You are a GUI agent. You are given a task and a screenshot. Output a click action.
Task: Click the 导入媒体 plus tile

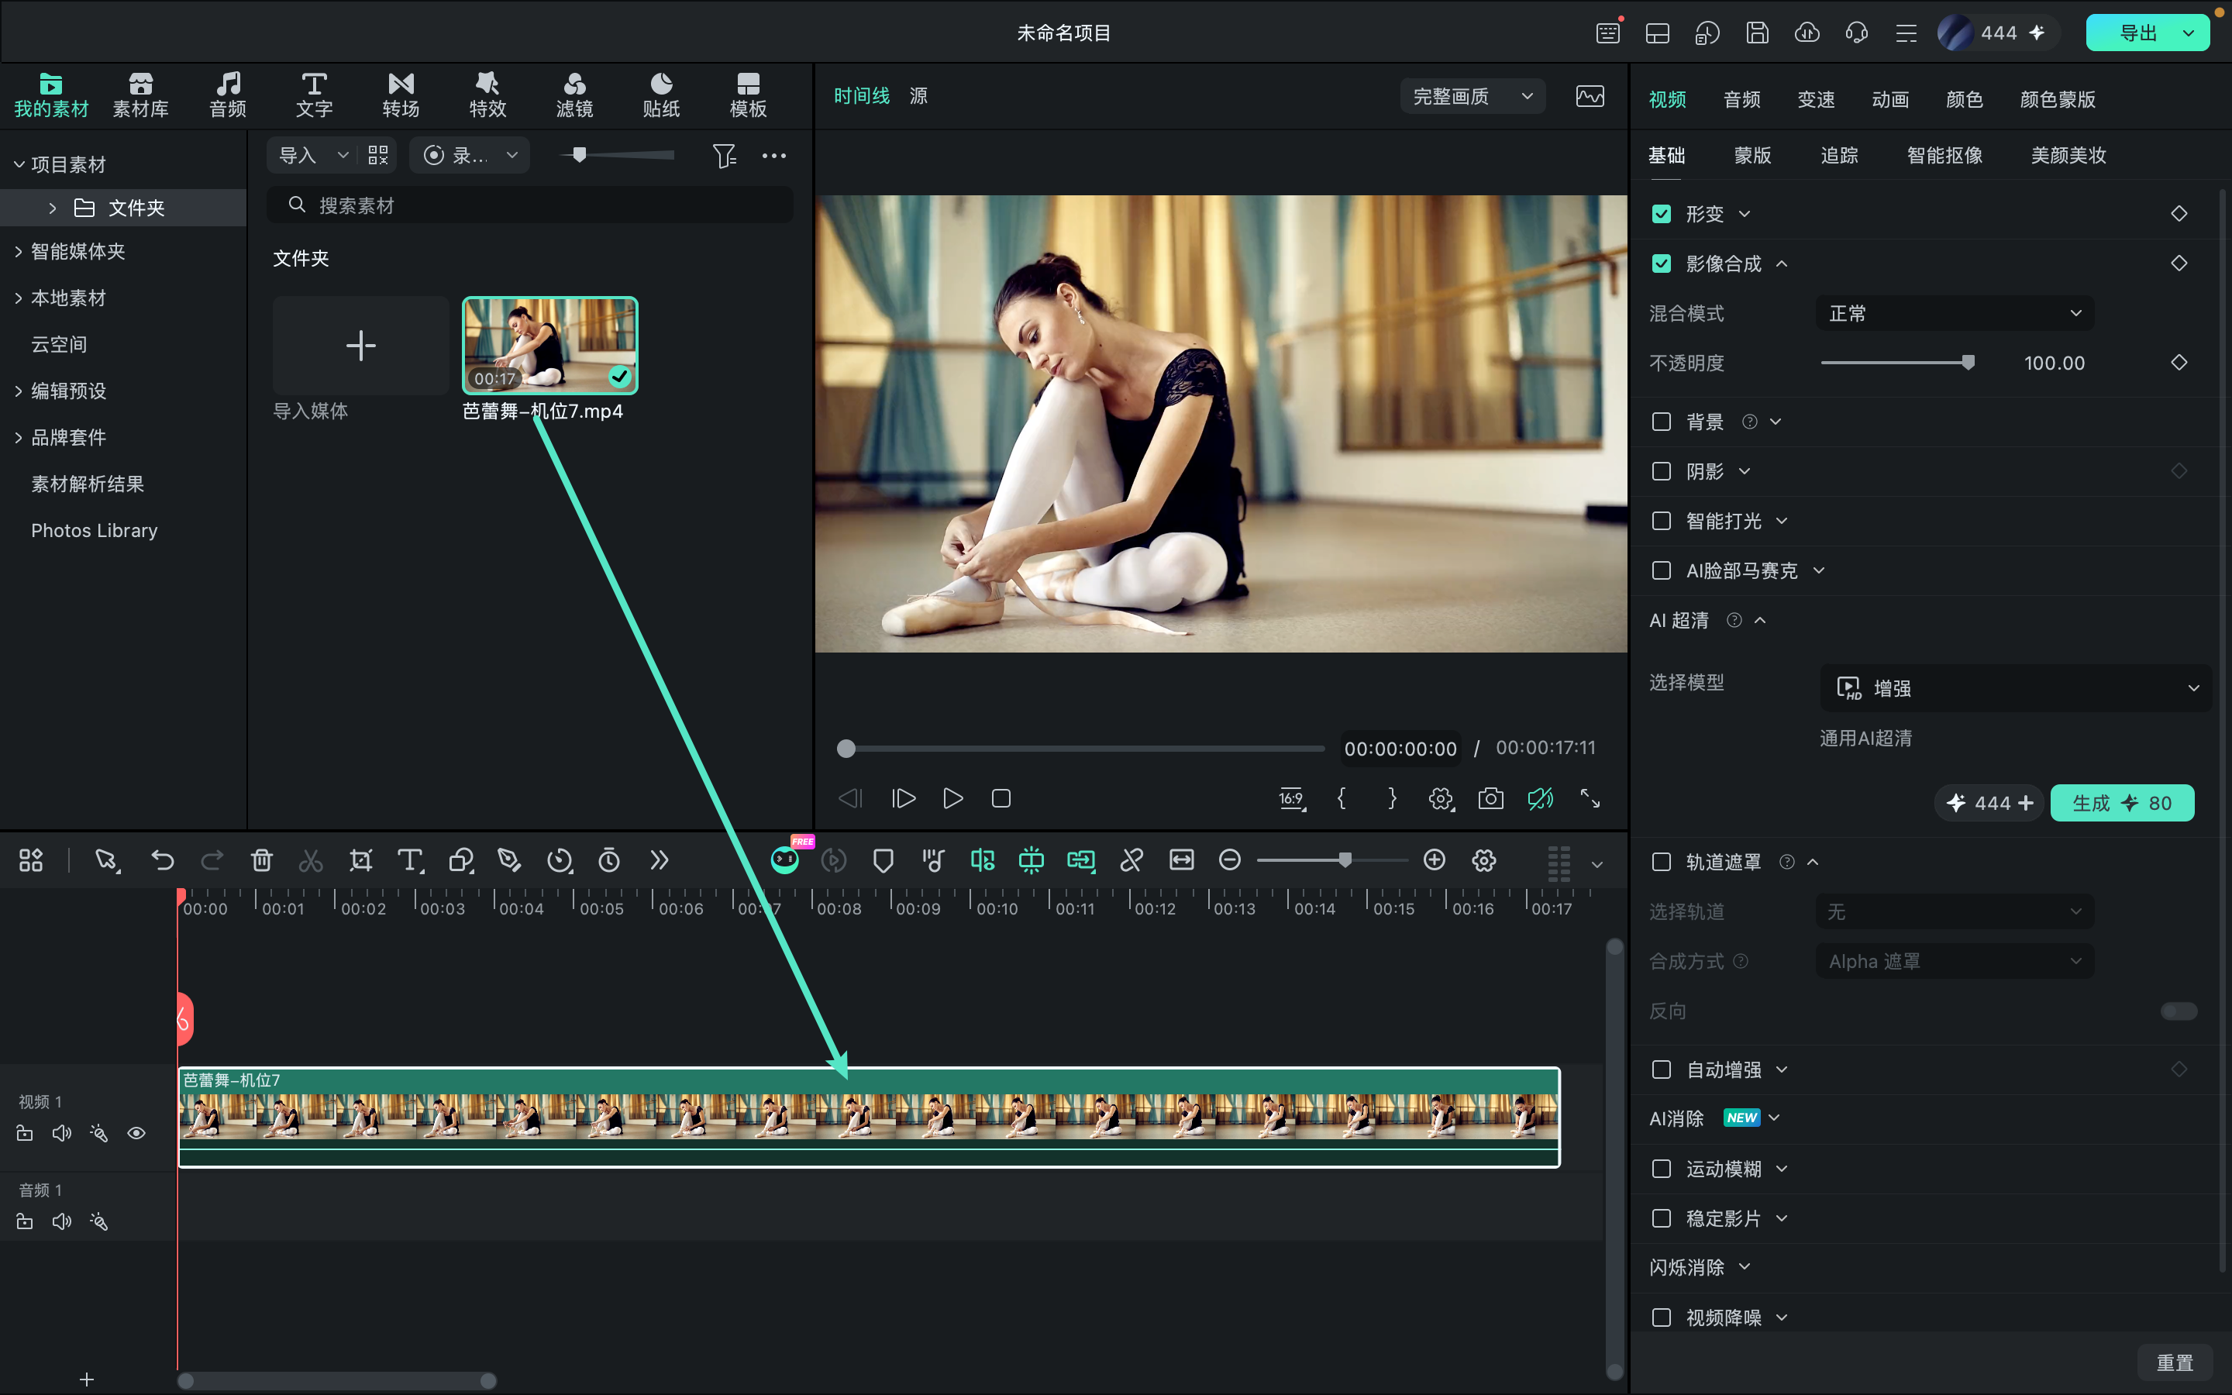360,346
